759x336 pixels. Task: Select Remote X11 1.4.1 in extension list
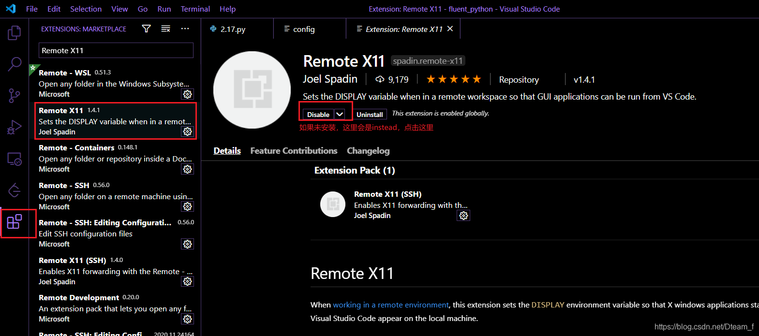(114, 121)
